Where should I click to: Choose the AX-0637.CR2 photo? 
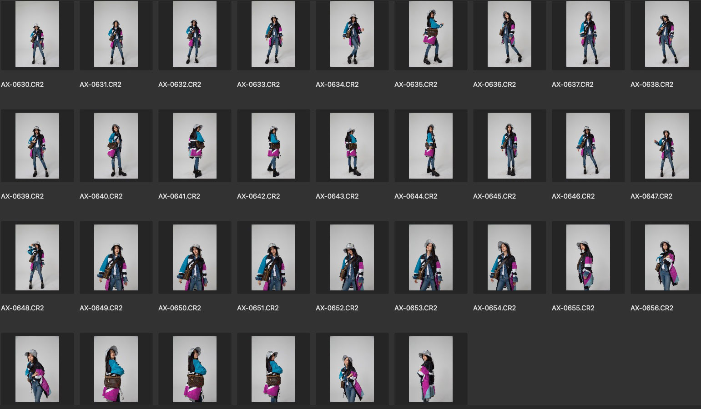(588, 34)
